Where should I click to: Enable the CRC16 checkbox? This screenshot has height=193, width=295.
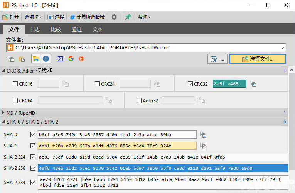tap(15, 84)
